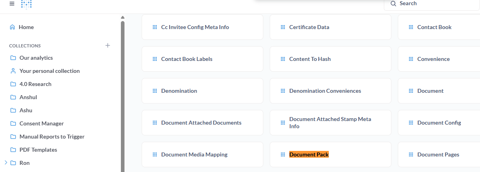Click the sidebar scrollbar up arrow

tap(122, 17)
